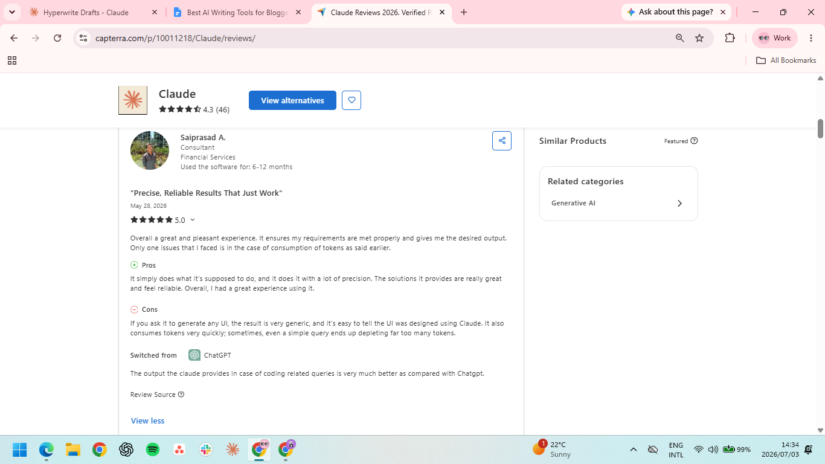Image resolution: width=825 pixels, height=464 pixels.
Task: Open the ChatGPT app from the taskbar
Action: click(x=126, y=449)
